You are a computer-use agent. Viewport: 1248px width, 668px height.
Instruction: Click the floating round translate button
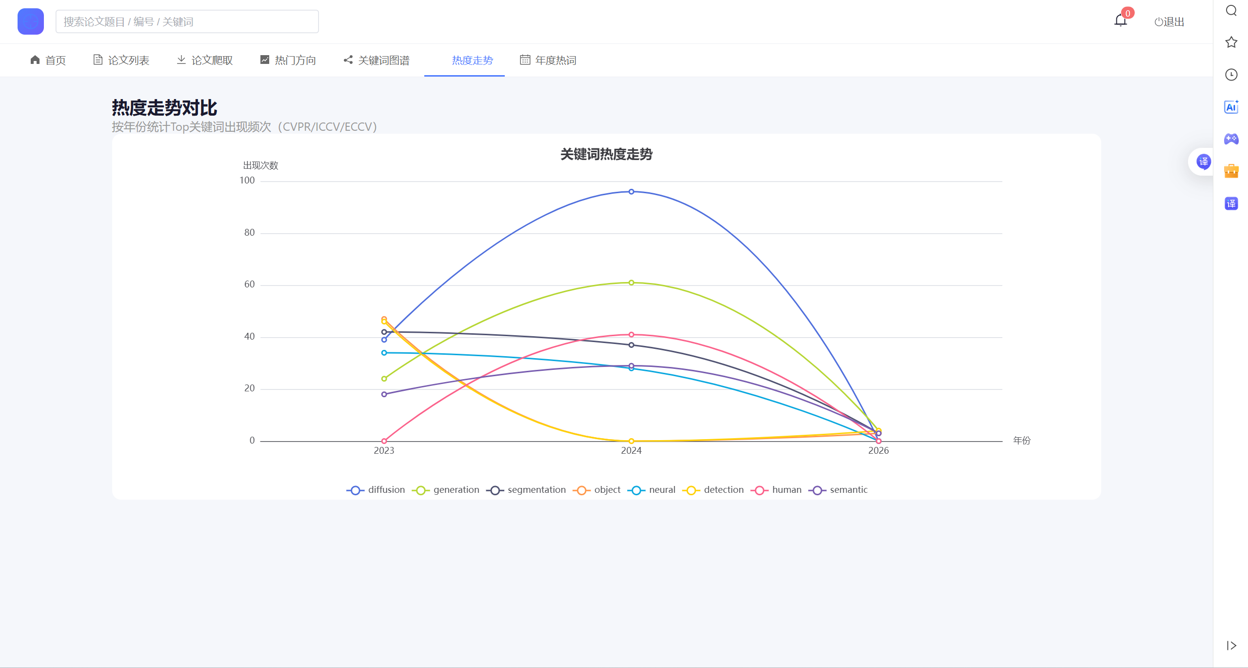pyautogui.click(x=1203, y=162)
